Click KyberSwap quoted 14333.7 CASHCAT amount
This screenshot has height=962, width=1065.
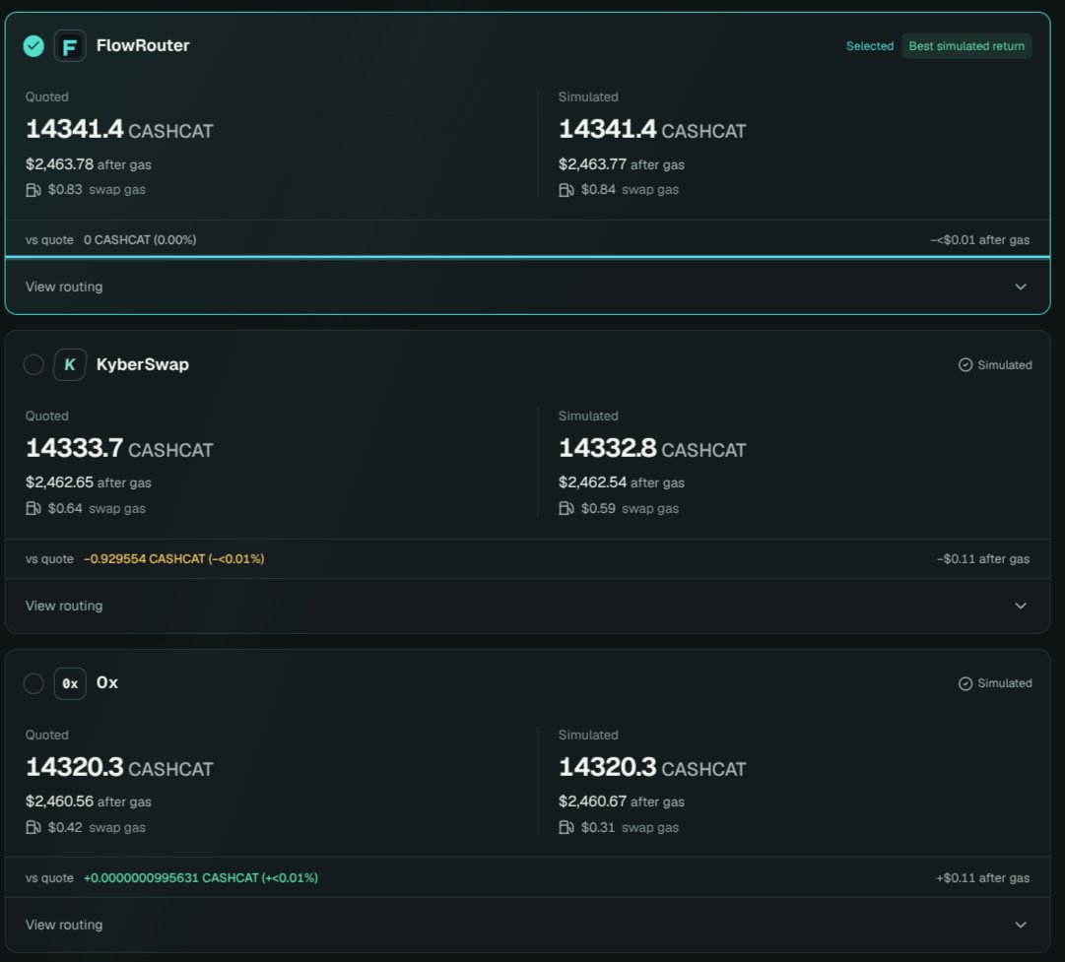[119, 448]
